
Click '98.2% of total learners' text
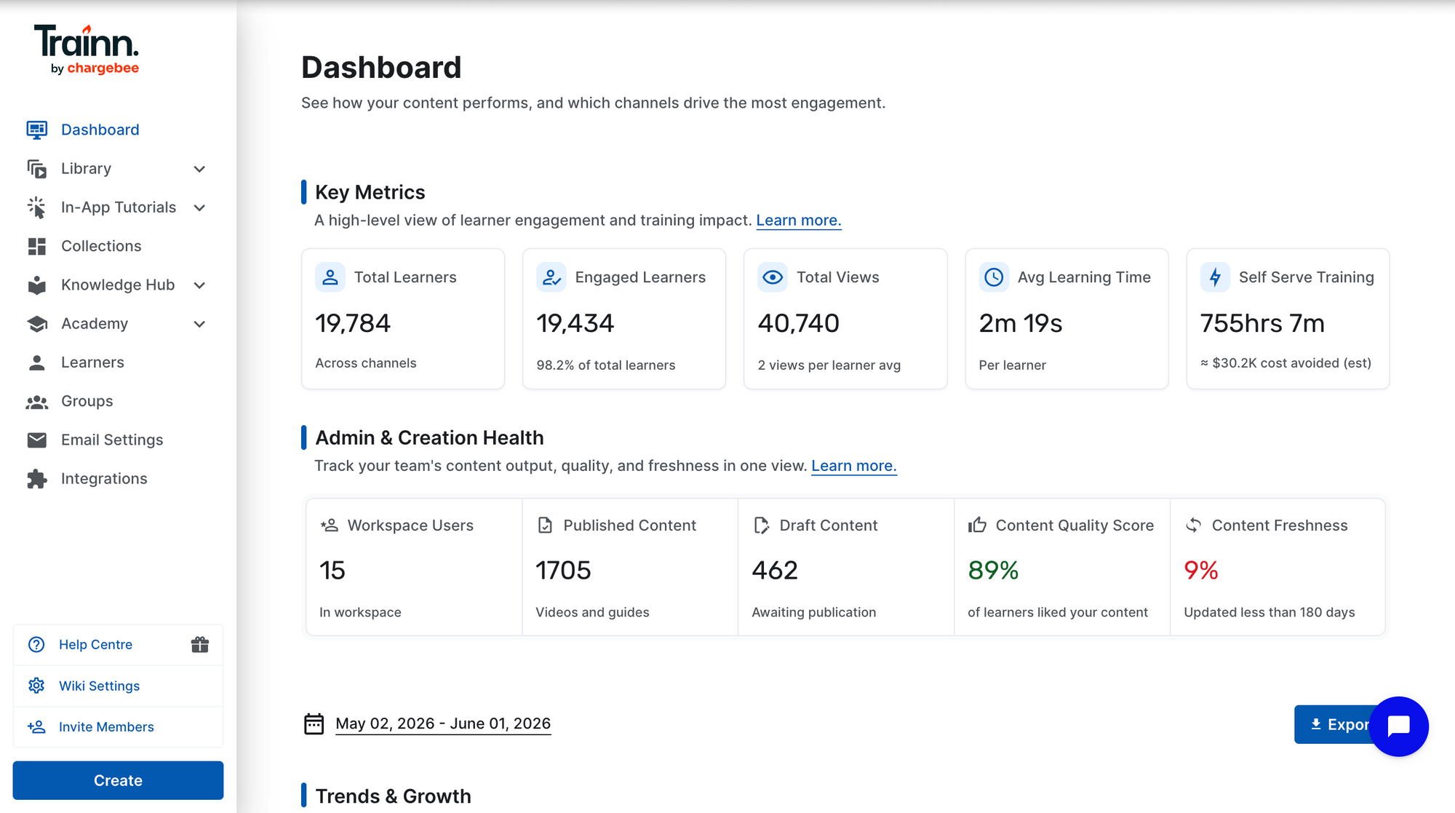(606, 365)
